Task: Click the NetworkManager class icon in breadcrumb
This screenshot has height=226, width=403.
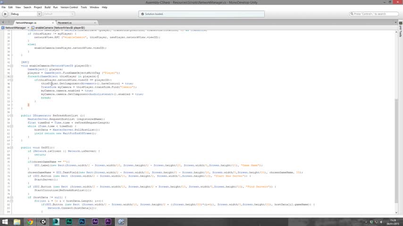Action: coord(3,28)
